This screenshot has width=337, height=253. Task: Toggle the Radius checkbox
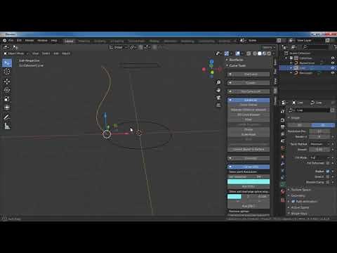point(328,171)
